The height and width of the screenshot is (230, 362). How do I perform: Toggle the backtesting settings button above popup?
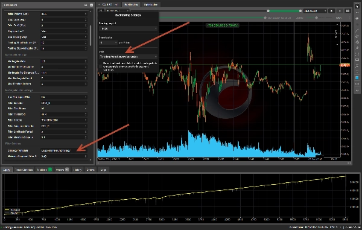tap(101, 11)
